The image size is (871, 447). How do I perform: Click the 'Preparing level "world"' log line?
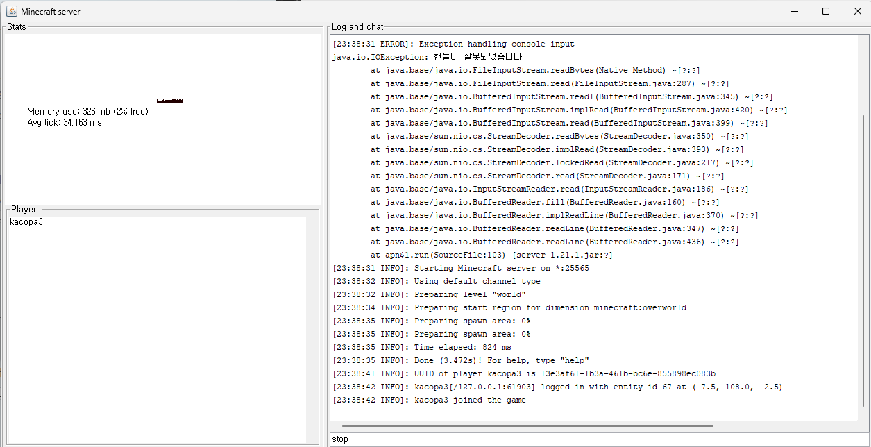point(429,294)
